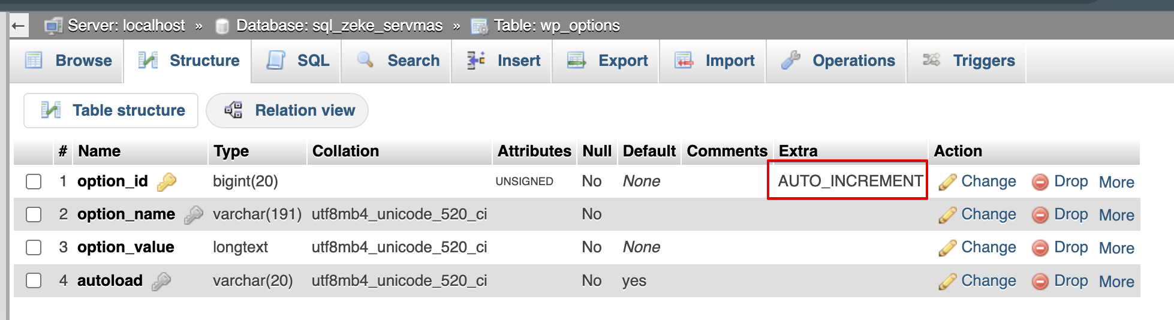This screenshot has height=320, width=1174.
Task: Click the red Drop icon for option_value
Action: [1040, 248]
